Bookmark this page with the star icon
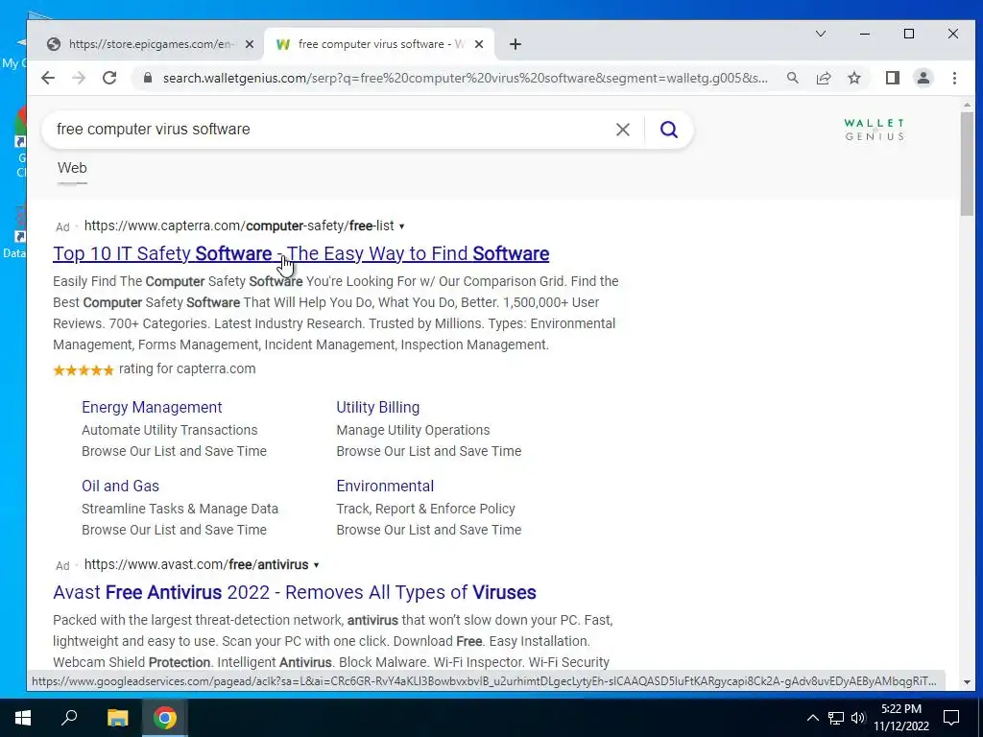Image resolution: width=983 pixels, height=737 pixels. point(854,79)
